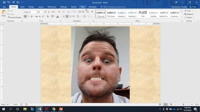Open the font size dropdown

pos(42,12)
